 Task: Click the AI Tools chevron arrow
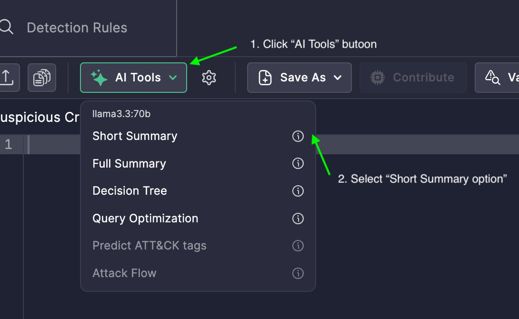(173, 78)
